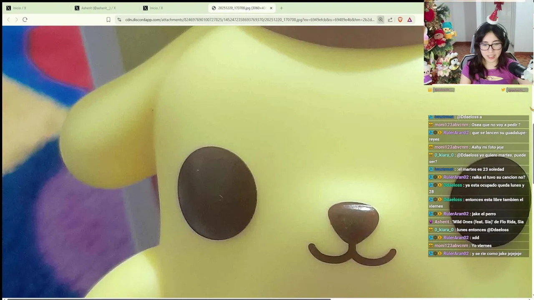
Task: Click 0_kiara_0 in 'lunes entonces' message
Action: pyautogui.click(x=444, y=230)
